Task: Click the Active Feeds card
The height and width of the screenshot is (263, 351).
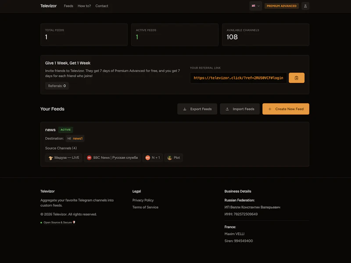Action: 175,35
